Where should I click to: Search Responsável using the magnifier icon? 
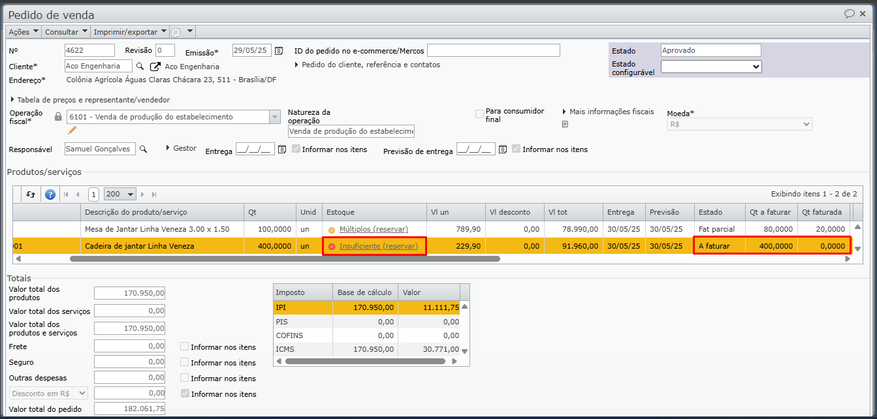point(143,149)
